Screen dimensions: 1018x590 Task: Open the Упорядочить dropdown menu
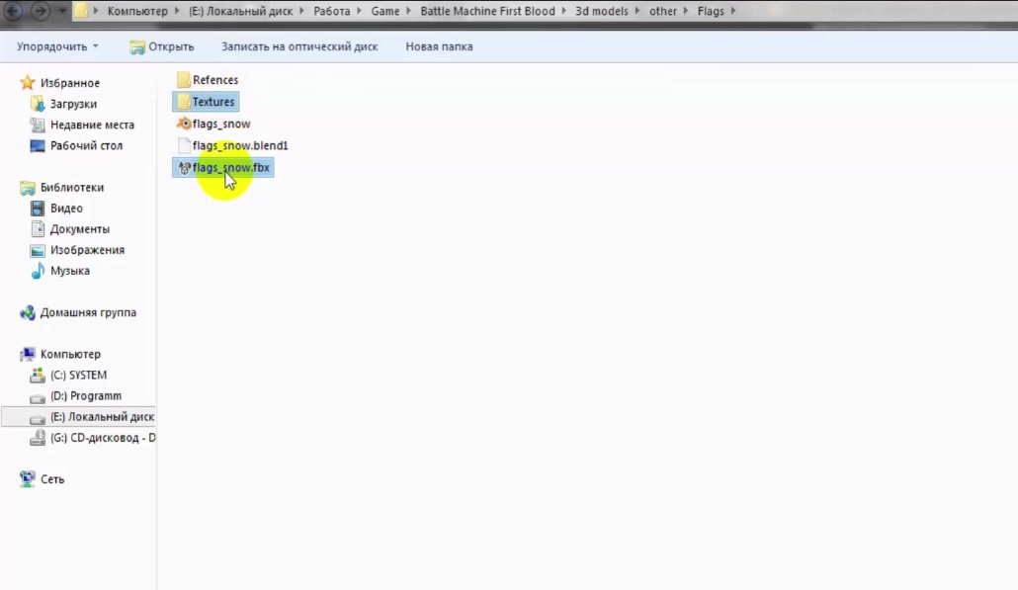tap(57, 46)
